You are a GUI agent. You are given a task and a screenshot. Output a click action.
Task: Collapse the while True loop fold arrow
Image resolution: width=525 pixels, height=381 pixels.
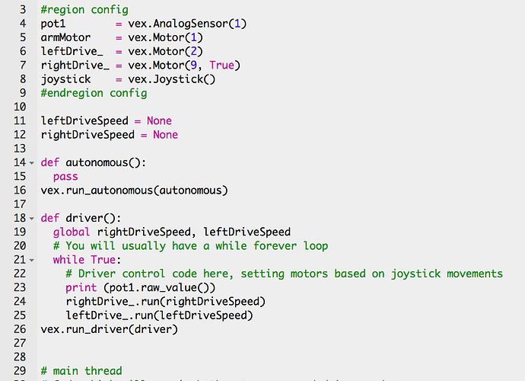[32, 261]
